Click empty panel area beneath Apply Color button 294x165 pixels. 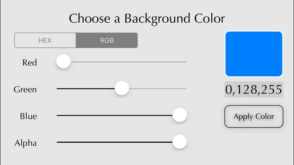pyautogui.click(x=254, y=146)
